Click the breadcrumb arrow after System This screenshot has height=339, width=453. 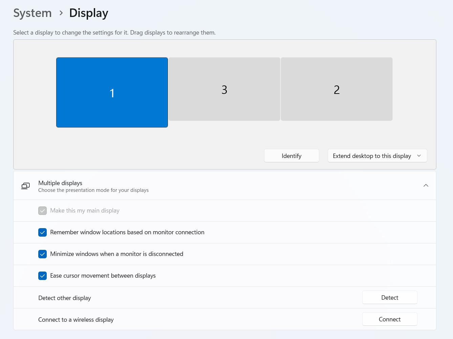[61, 13]
